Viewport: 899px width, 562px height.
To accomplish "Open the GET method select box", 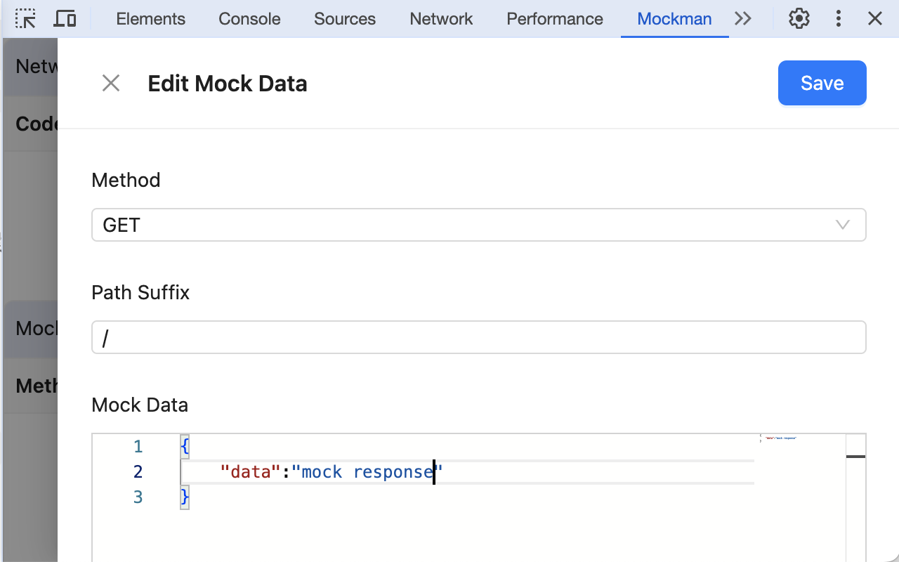I will pos(478,225).
